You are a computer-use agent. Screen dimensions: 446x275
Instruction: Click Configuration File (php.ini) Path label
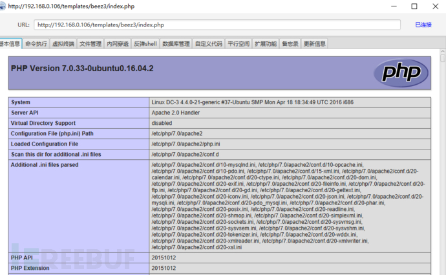coord(52,133)
